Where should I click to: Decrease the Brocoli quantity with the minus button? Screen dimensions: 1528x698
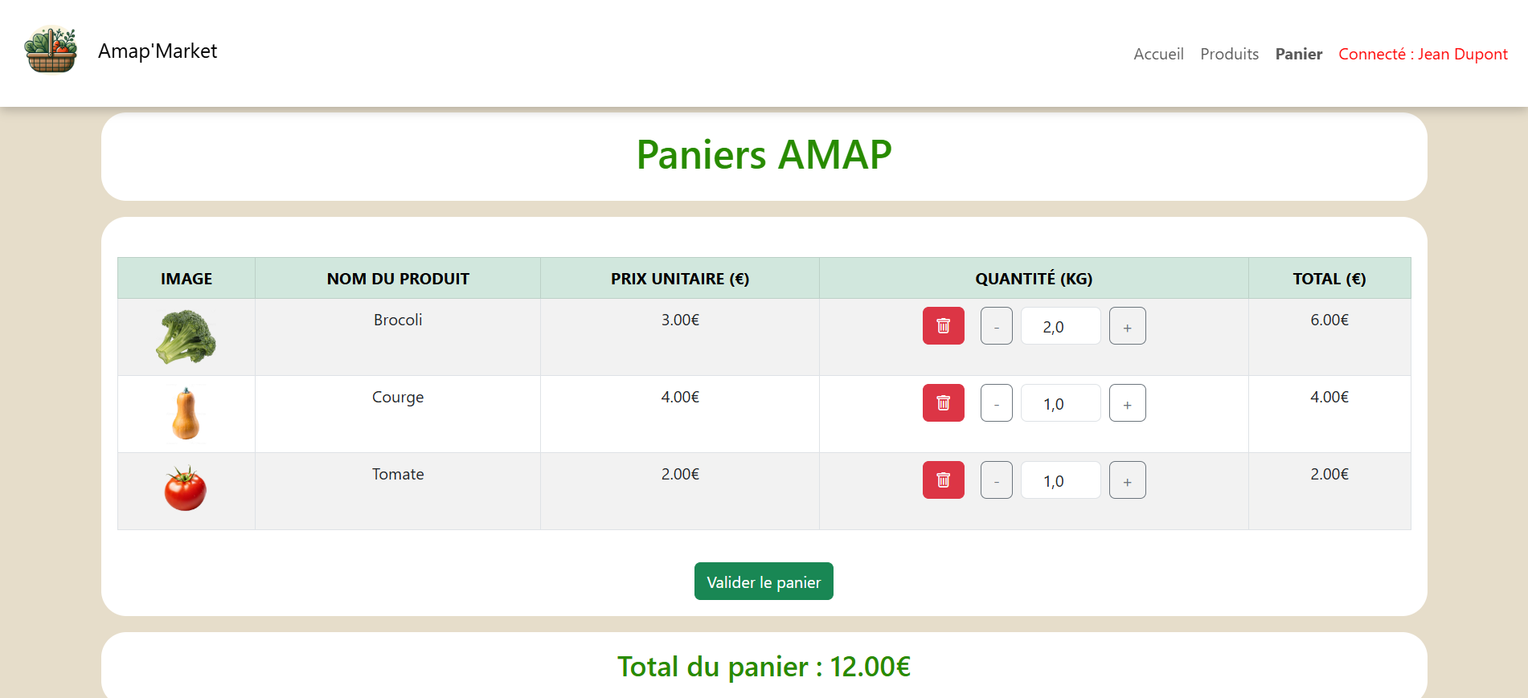pyautogui.click(x=996, y=325)
